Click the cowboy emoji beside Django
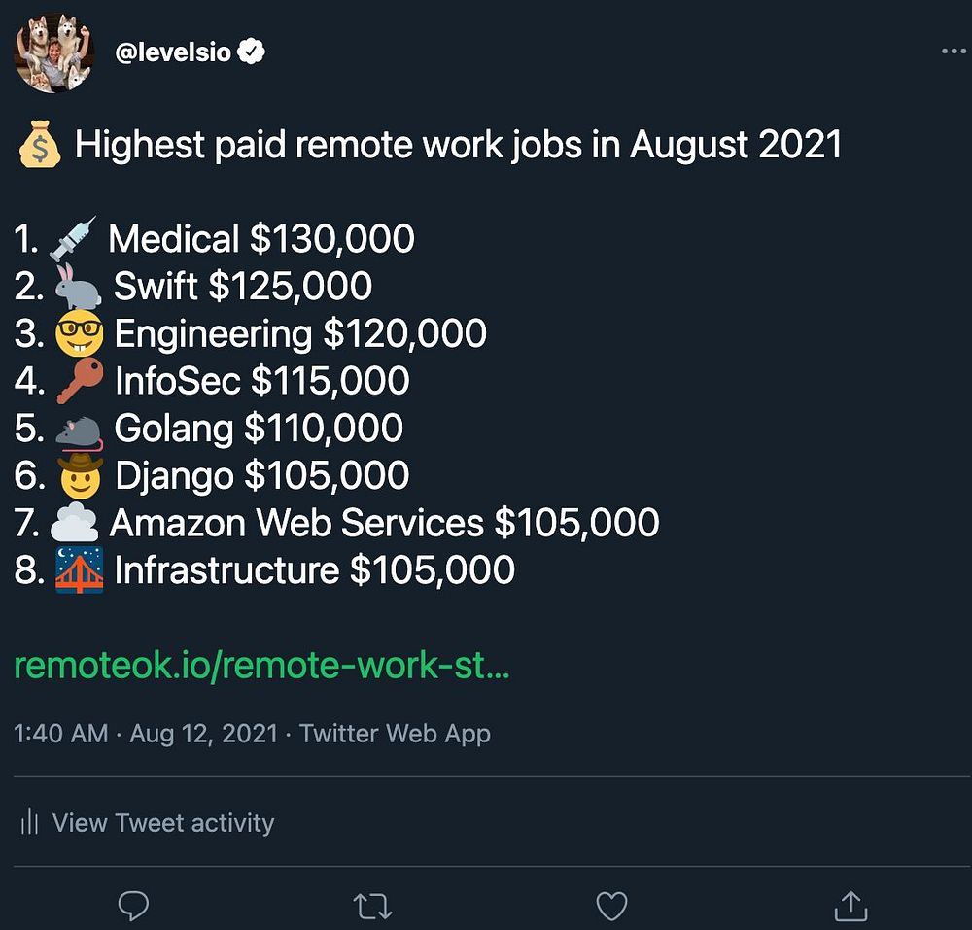Screen dimensions: 972x930 (79, 476)
